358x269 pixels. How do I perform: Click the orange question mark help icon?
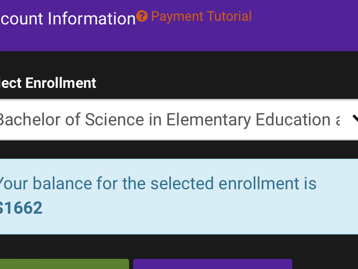[142, 16]
